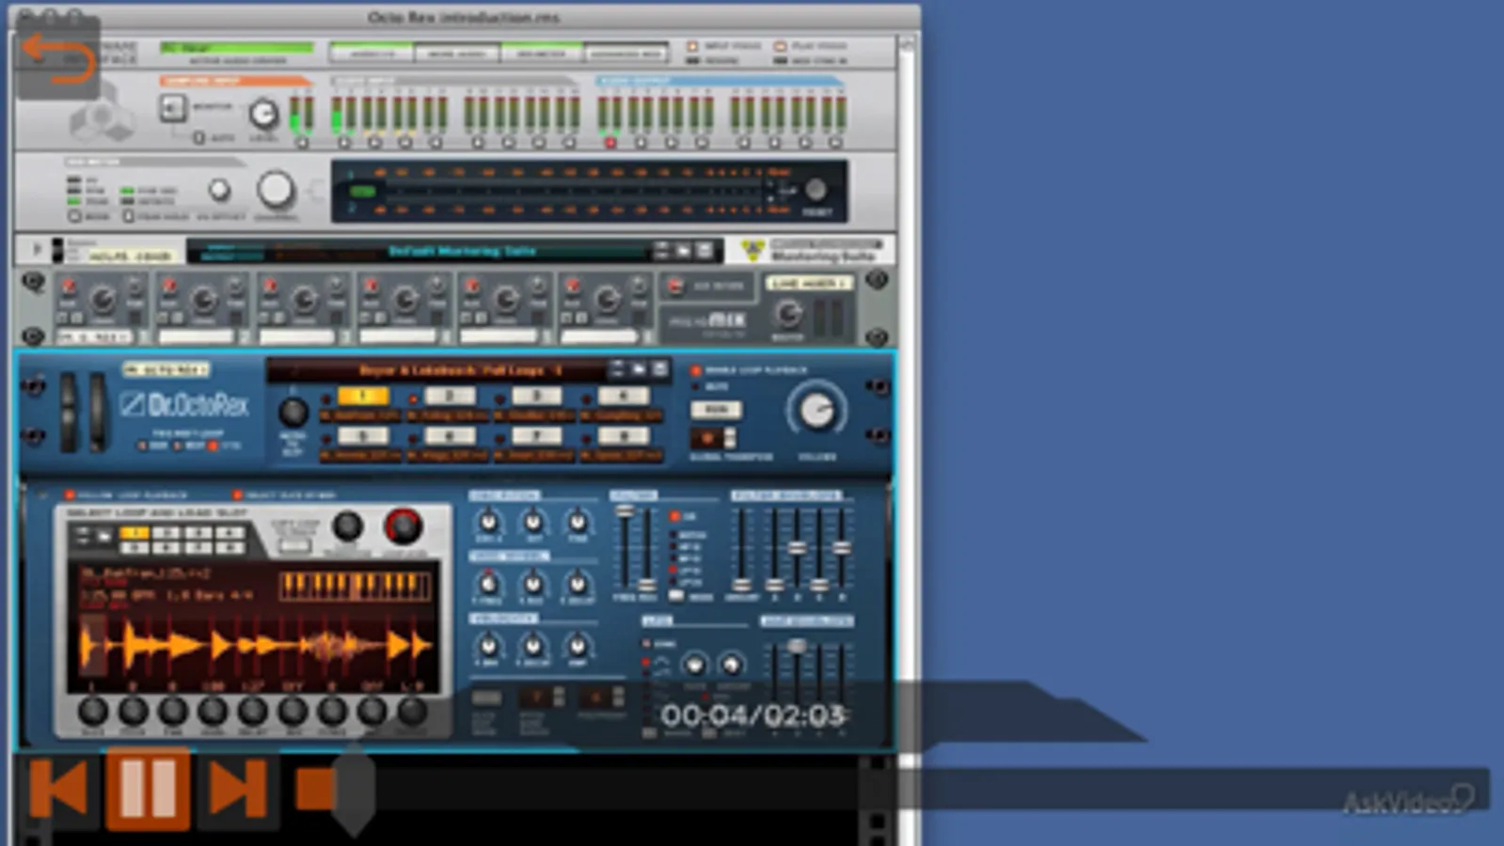
Task: Select loop slot 8 on Dr. Octo Rex
Action: click(623, 436)
